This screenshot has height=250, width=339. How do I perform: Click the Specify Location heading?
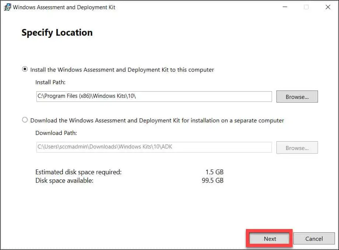tap(57, 33)
